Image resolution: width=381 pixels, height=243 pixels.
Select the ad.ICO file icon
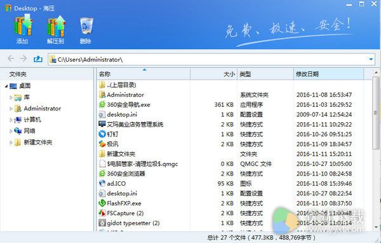[102, 183]
